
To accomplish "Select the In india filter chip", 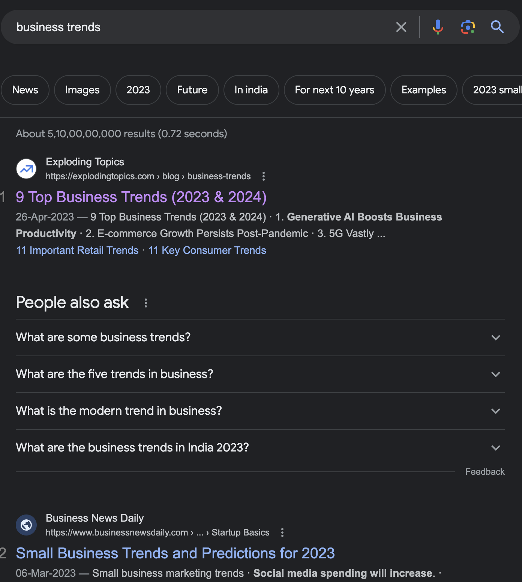I will [251, 90].
